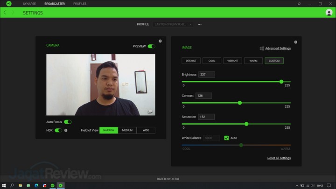Click the Camera panel info icon
Screen dimensions: 336x189
click(160, 41)
